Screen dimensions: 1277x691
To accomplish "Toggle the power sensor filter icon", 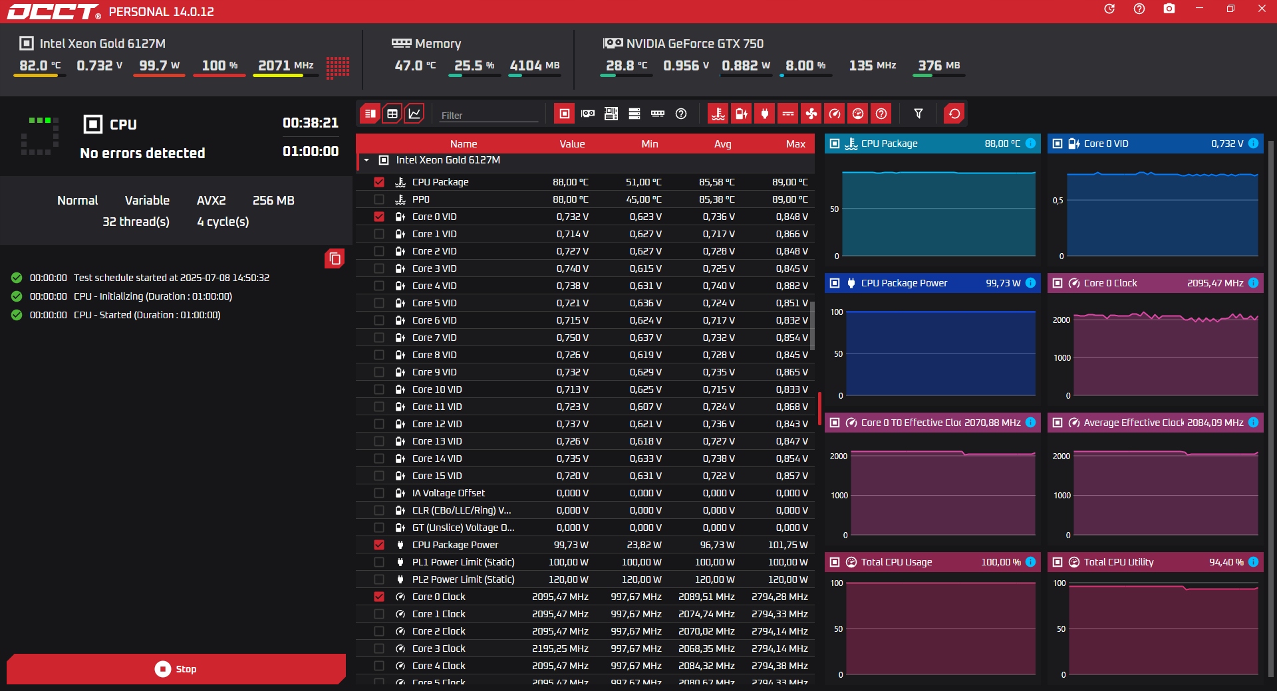I will 765,114.
